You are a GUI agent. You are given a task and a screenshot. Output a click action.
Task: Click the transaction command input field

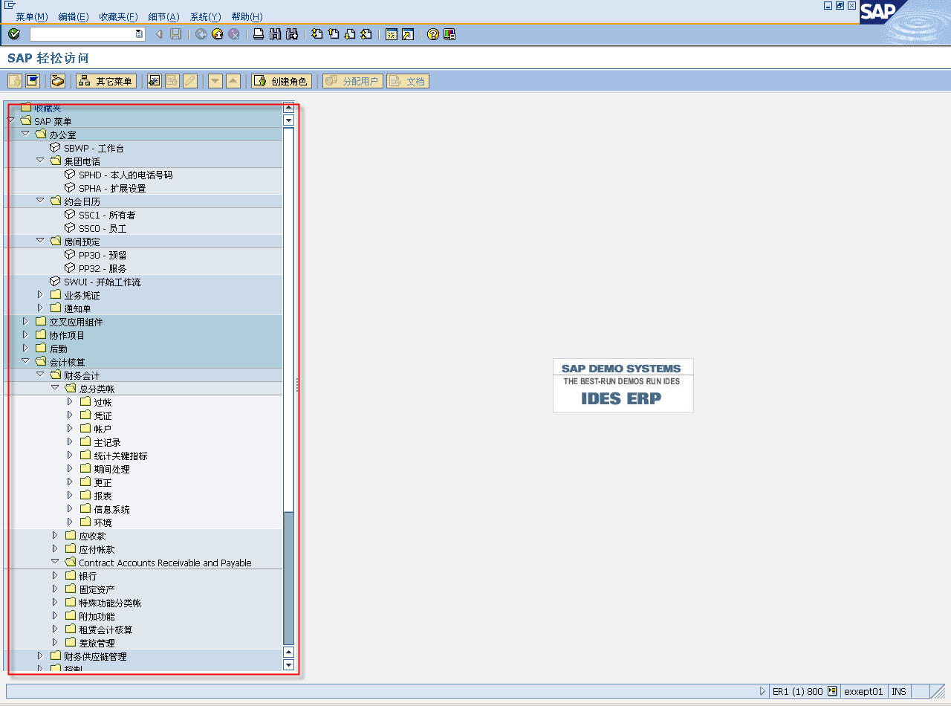point(82,34)
